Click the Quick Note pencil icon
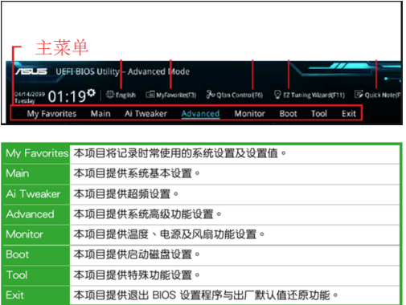 point(359,94)
